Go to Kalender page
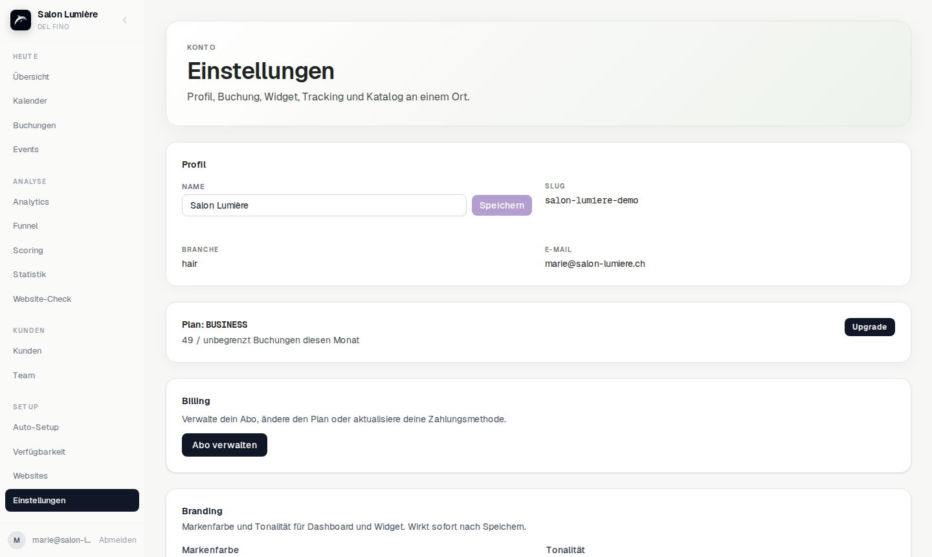Screen dimensions: 932x557 (x=72, y=101)
